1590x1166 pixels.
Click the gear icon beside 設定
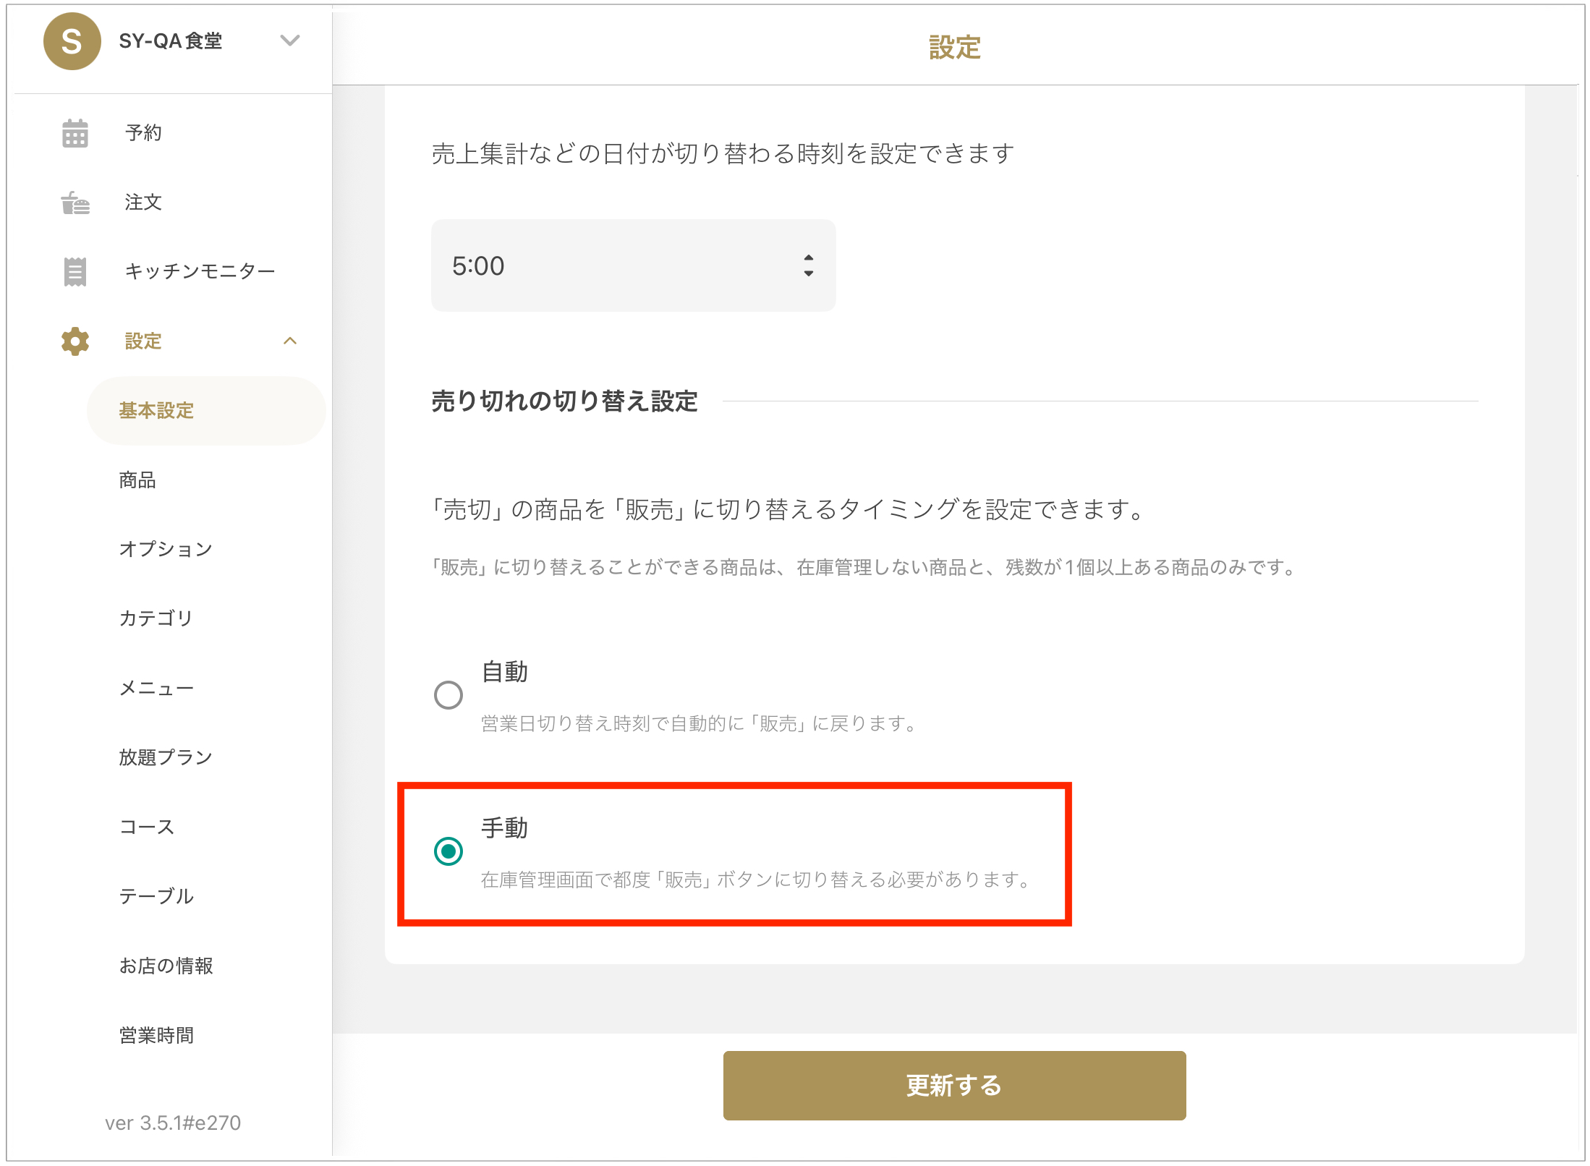75,341
